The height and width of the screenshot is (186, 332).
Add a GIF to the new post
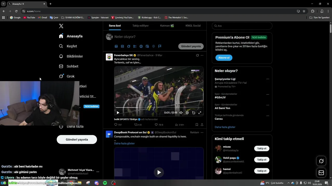122,46
